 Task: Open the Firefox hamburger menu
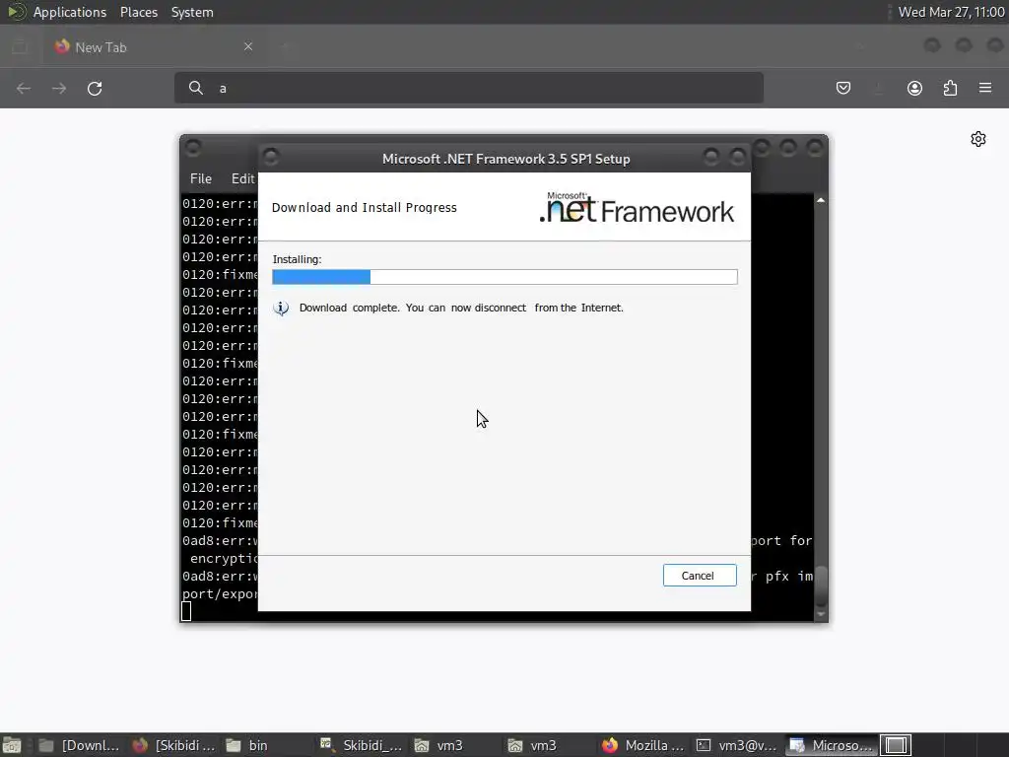pos(985,88)
